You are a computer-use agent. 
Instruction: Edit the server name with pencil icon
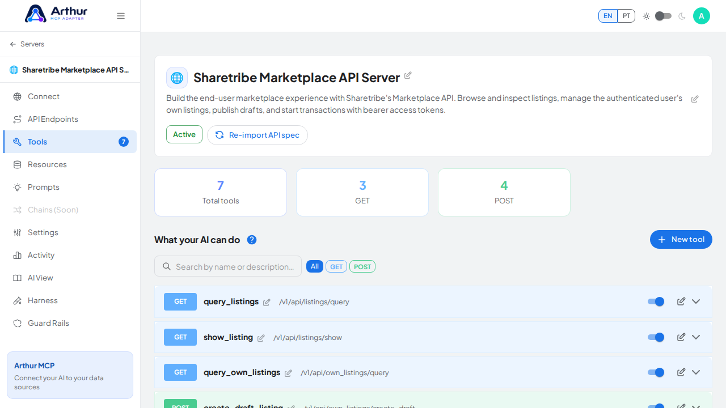point(408,75)
